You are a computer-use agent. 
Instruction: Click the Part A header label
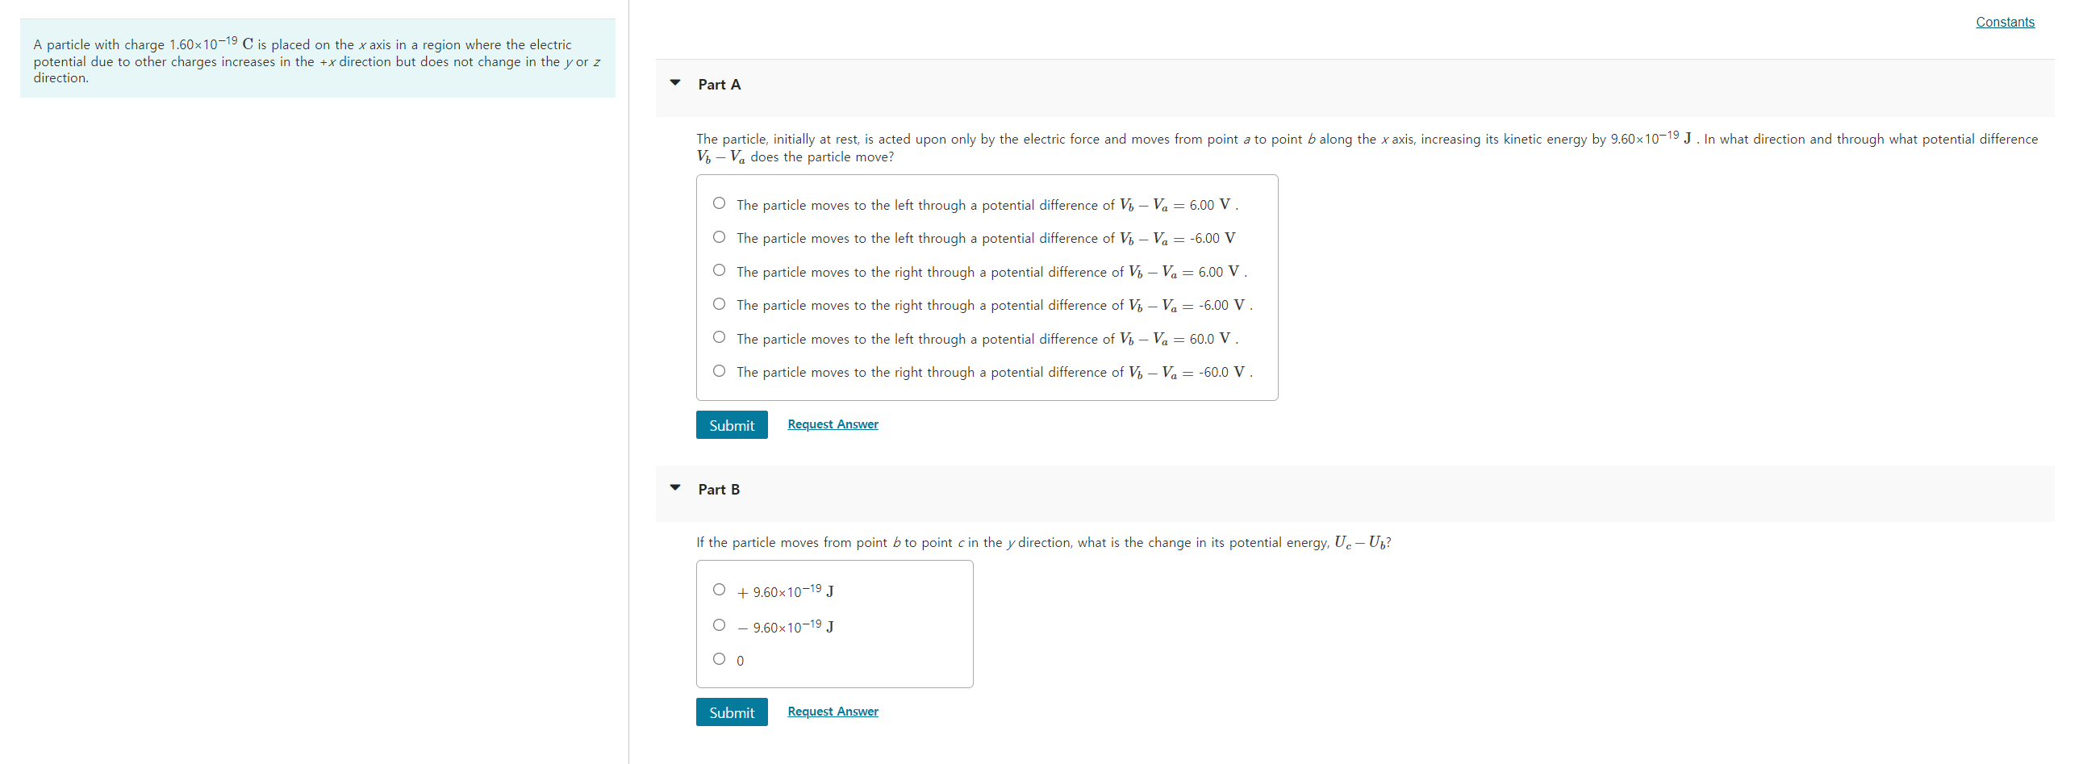(719, 83)
